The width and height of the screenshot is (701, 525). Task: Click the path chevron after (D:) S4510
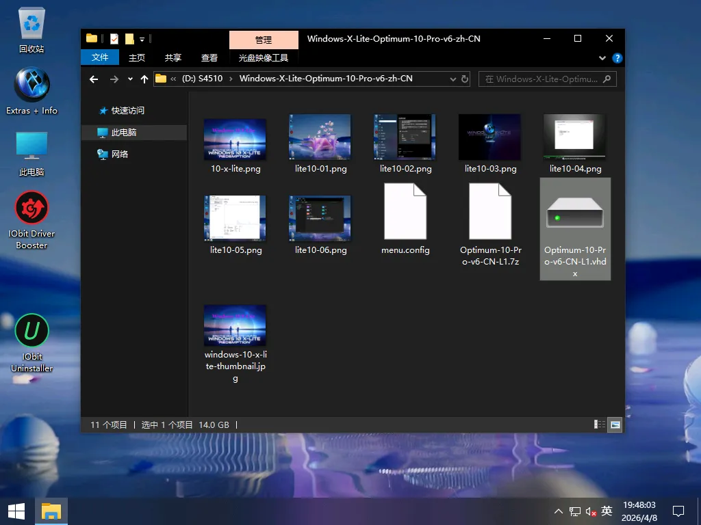[231, 79]
